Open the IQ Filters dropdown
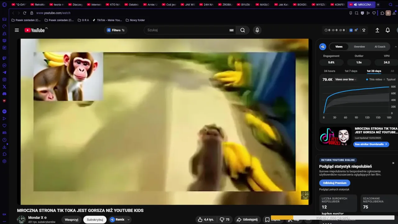This screenshot has width=398, height=224. [x=115, y=30]
